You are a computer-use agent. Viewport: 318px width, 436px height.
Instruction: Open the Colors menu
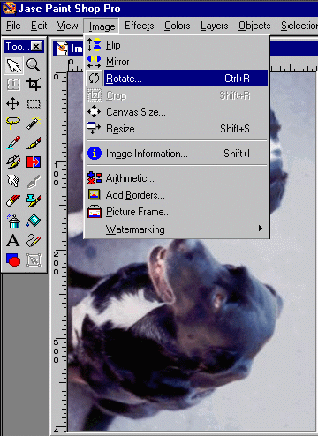[177, 26]
